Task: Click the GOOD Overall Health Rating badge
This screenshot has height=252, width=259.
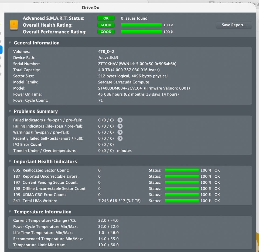Action: click(x=106, y=25)
